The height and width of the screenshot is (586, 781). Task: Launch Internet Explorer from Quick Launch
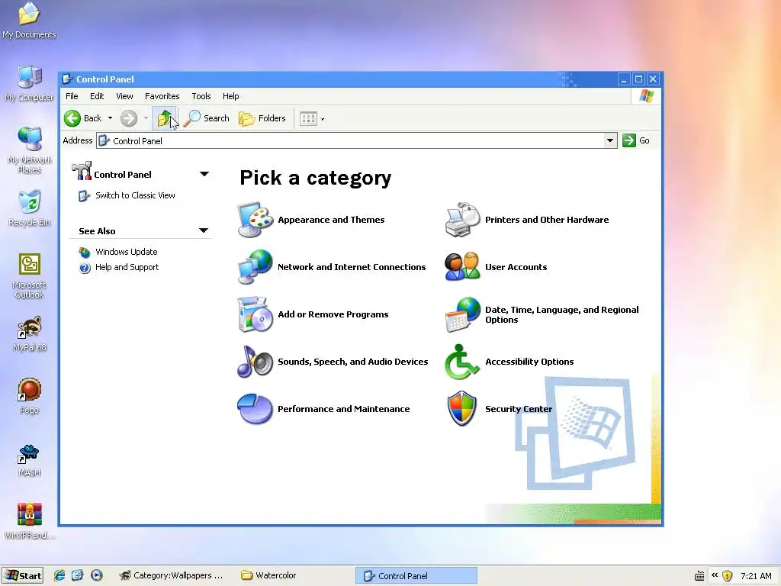pos(59,575)
